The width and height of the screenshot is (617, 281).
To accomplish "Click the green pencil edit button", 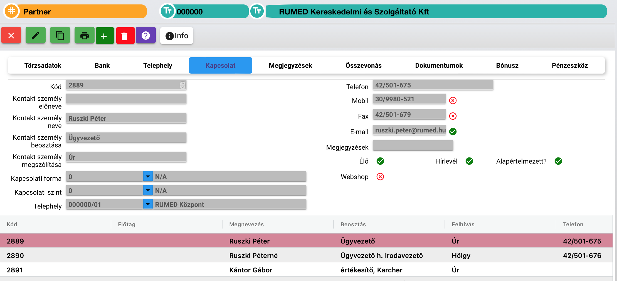I will click(36, 35).
